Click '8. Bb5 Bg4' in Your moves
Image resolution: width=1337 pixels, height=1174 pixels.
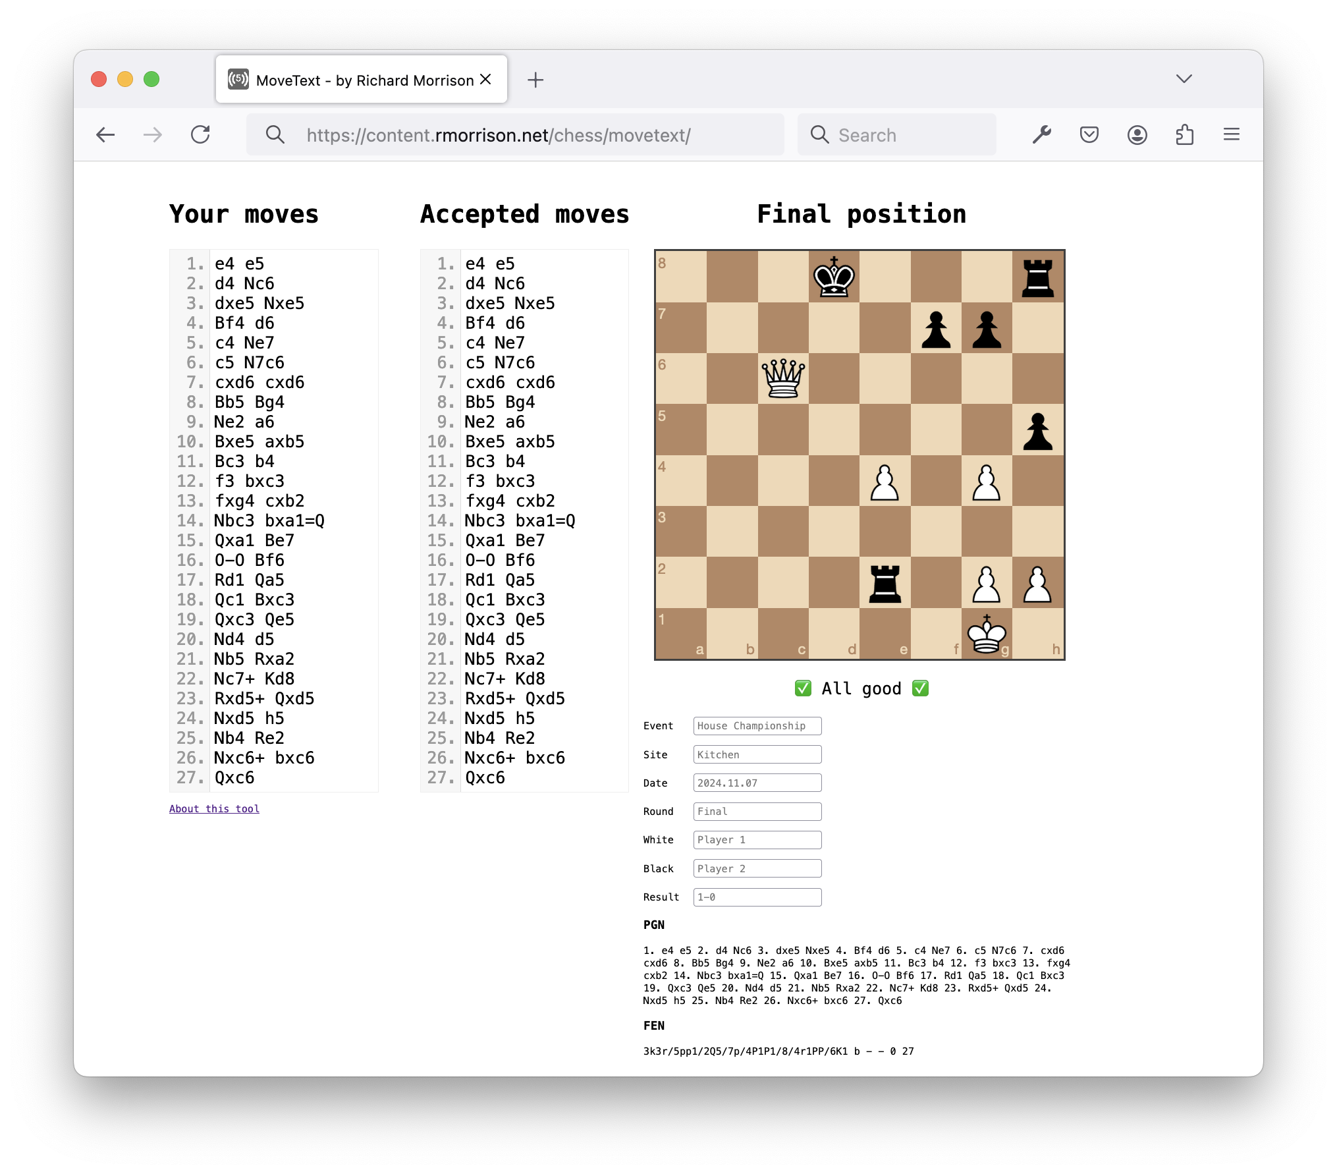(x=250, y=402)
